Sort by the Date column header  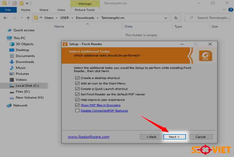129,27
